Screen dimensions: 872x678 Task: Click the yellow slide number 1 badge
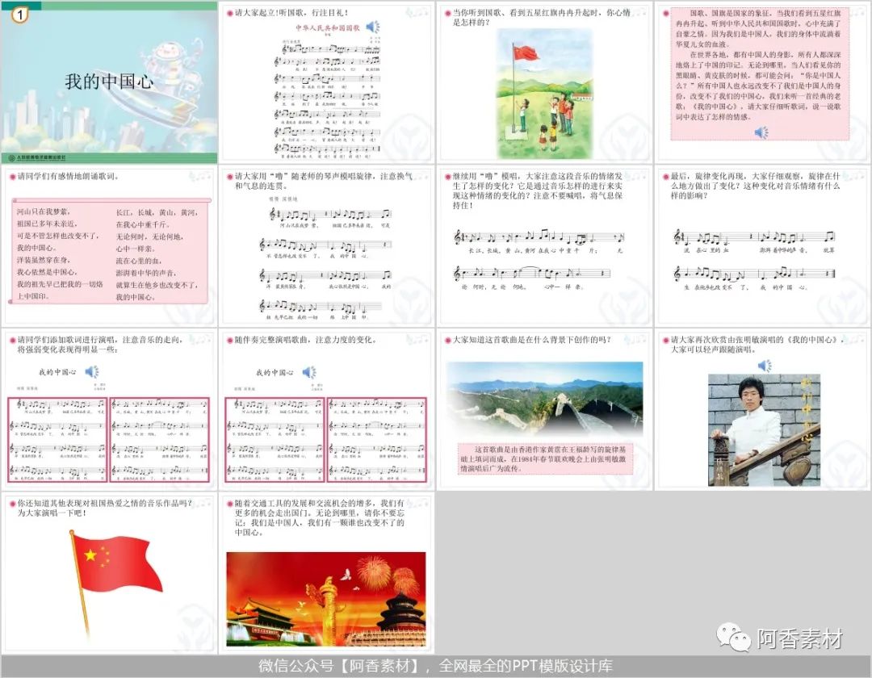coord(18,14)
